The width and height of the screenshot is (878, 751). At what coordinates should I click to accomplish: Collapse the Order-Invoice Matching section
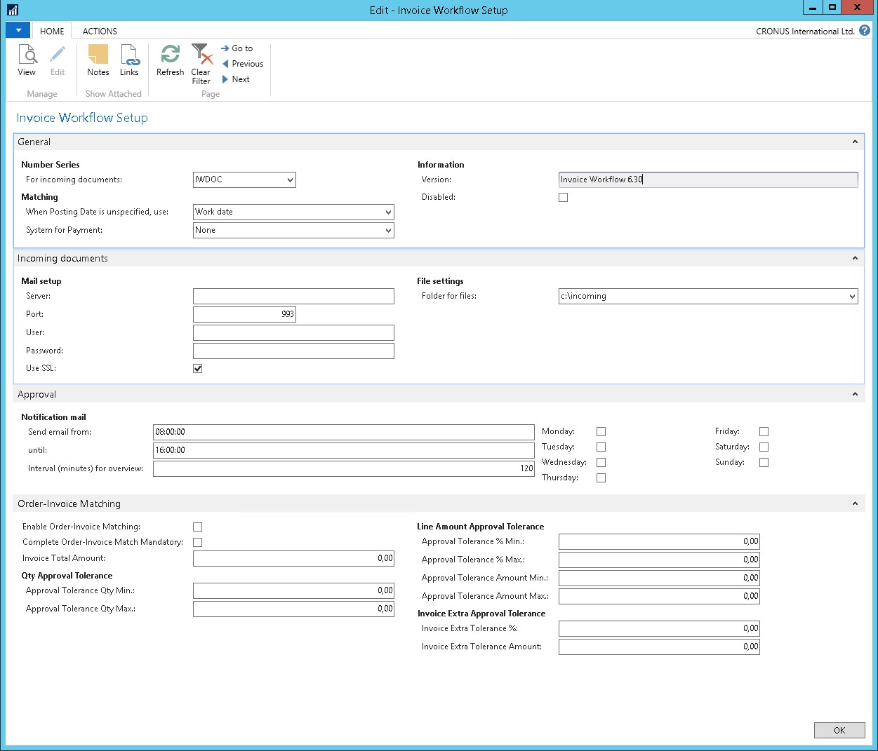point(855,503)
